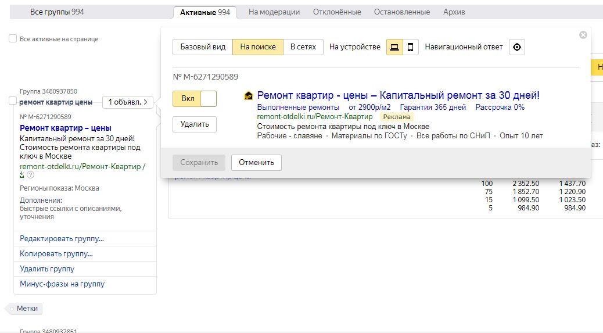Click the download arrow icon under ad URL

click(22, 175)
